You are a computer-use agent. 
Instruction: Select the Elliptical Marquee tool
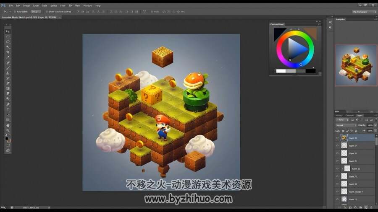click(x=8, y=37)
